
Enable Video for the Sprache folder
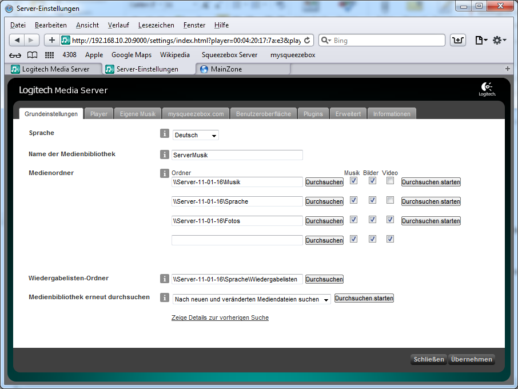(390, 200)
